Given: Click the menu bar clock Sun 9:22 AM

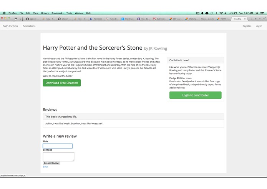Looking at the screenshot, I should [246, 13].
